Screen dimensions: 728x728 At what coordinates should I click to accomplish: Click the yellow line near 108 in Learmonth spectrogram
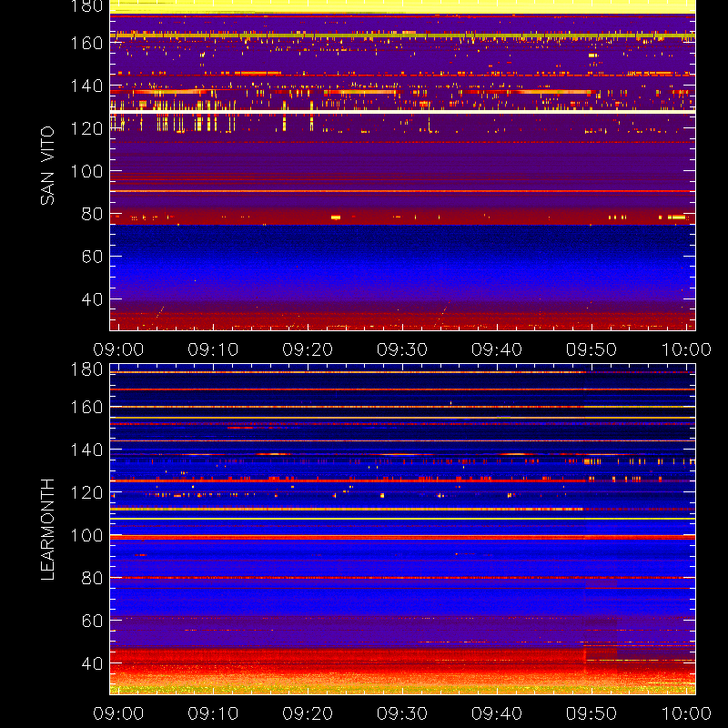(x=402, y=519)
